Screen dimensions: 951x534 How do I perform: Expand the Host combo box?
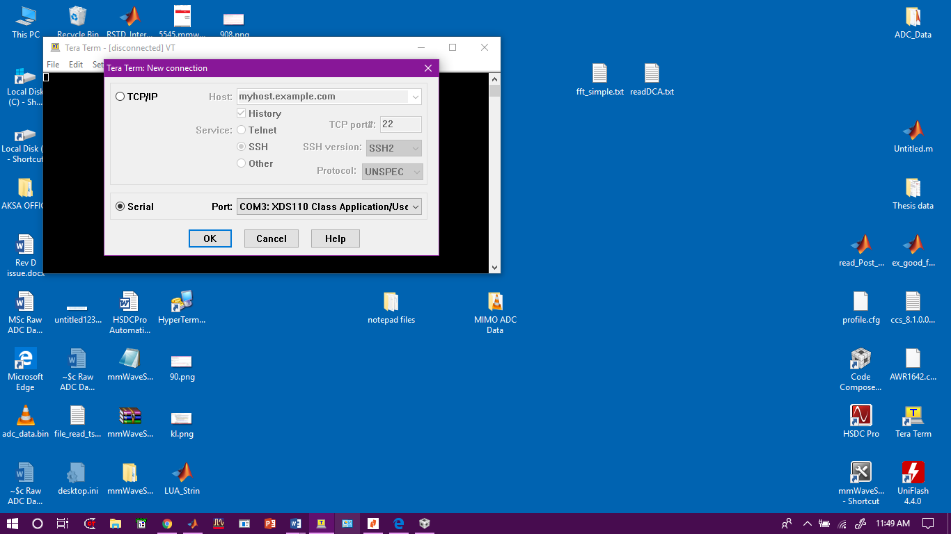coord(416,97)
